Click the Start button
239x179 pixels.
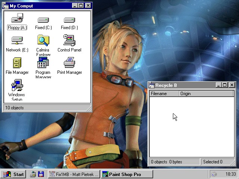(13, 174)
